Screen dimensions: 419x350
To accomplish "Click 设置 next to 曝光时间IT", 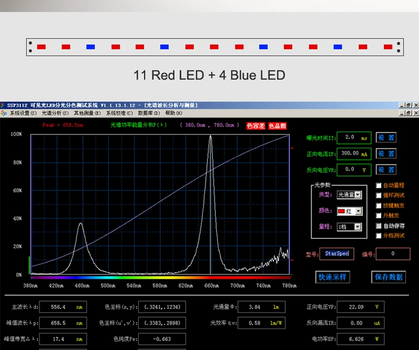I will (386, 137).
